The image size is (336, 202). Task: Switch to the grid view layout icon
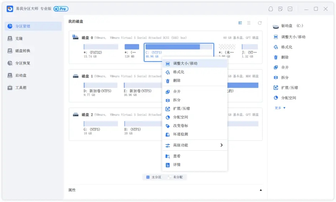pyautogui.click(x=240, y=23)
